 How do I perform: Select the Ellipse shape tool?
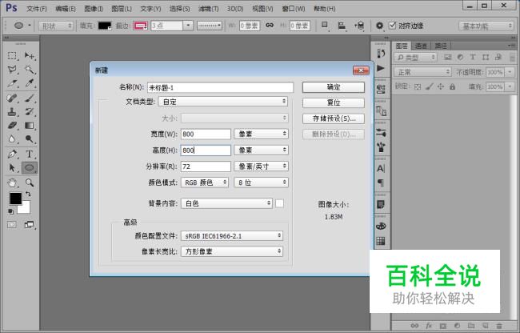tap(30, 168)
